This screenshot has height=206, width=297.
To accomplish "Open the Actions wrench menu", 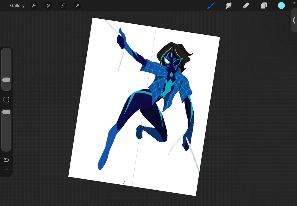I will click(x=34, y=6).
